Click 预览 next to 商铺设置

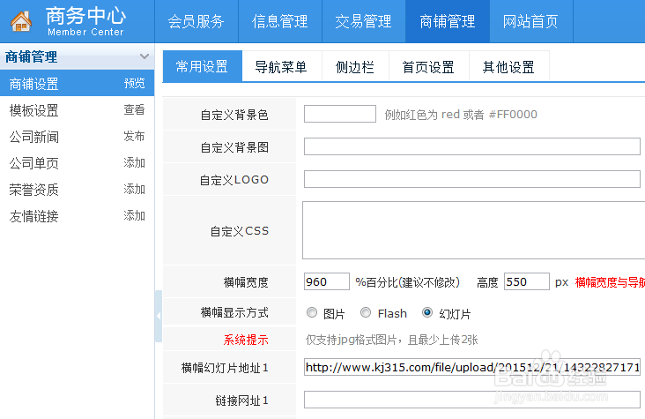pos(134,83)
